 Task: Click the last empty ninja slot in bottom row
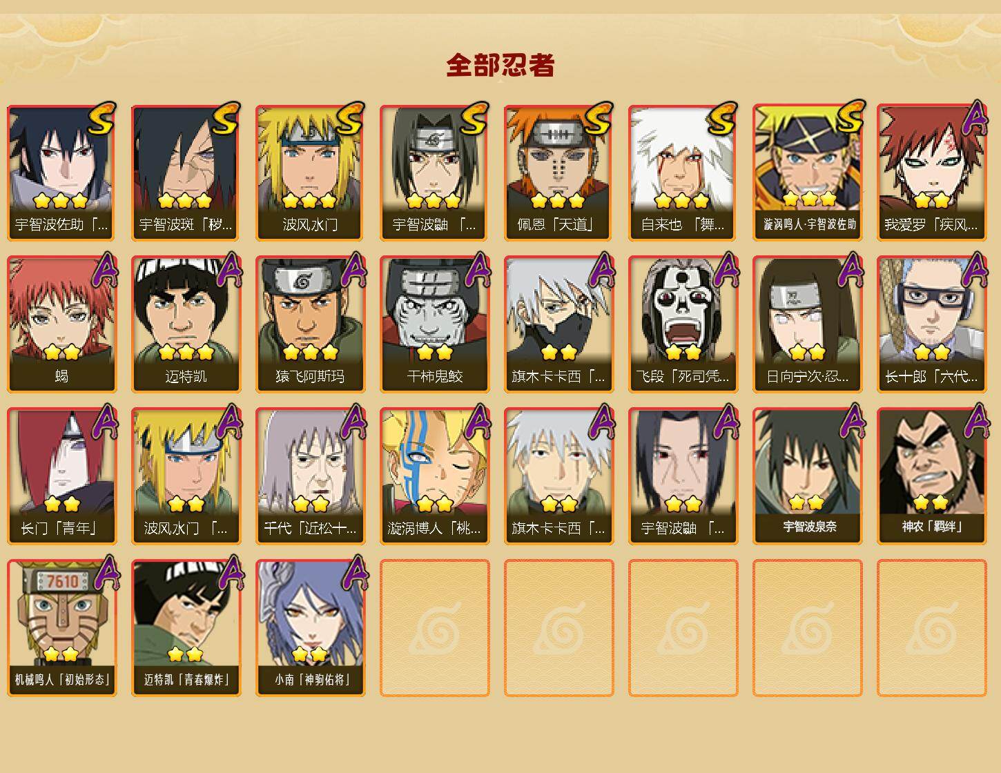pos(931,628)
